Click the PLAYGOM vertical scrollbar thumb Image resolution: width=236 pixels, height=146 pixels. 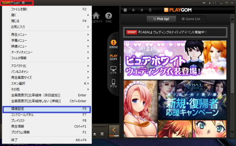point(232,58)
